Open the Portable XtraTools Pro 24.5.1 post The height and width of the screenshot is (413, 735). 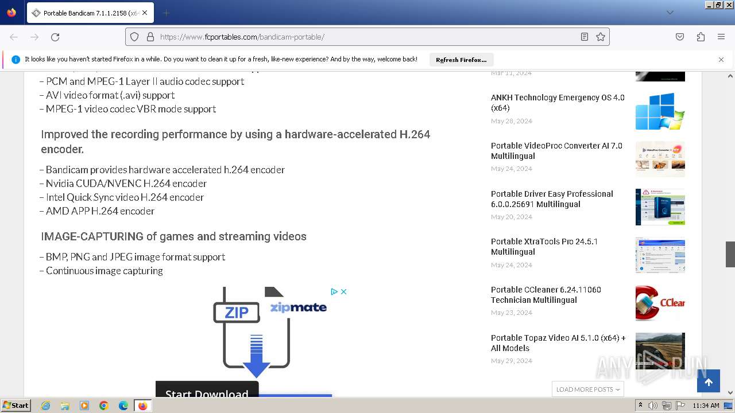click(544, 247)
